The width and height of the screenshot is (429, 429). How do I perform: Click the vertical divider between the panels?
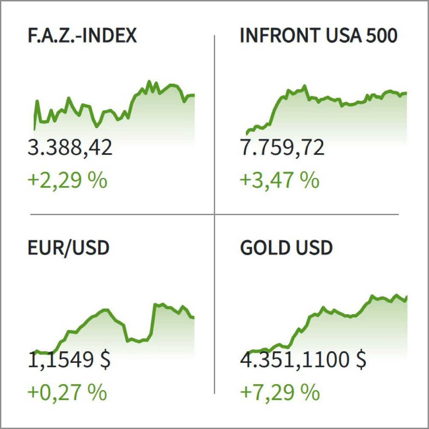pyautogui.click(x=214, y=214)
